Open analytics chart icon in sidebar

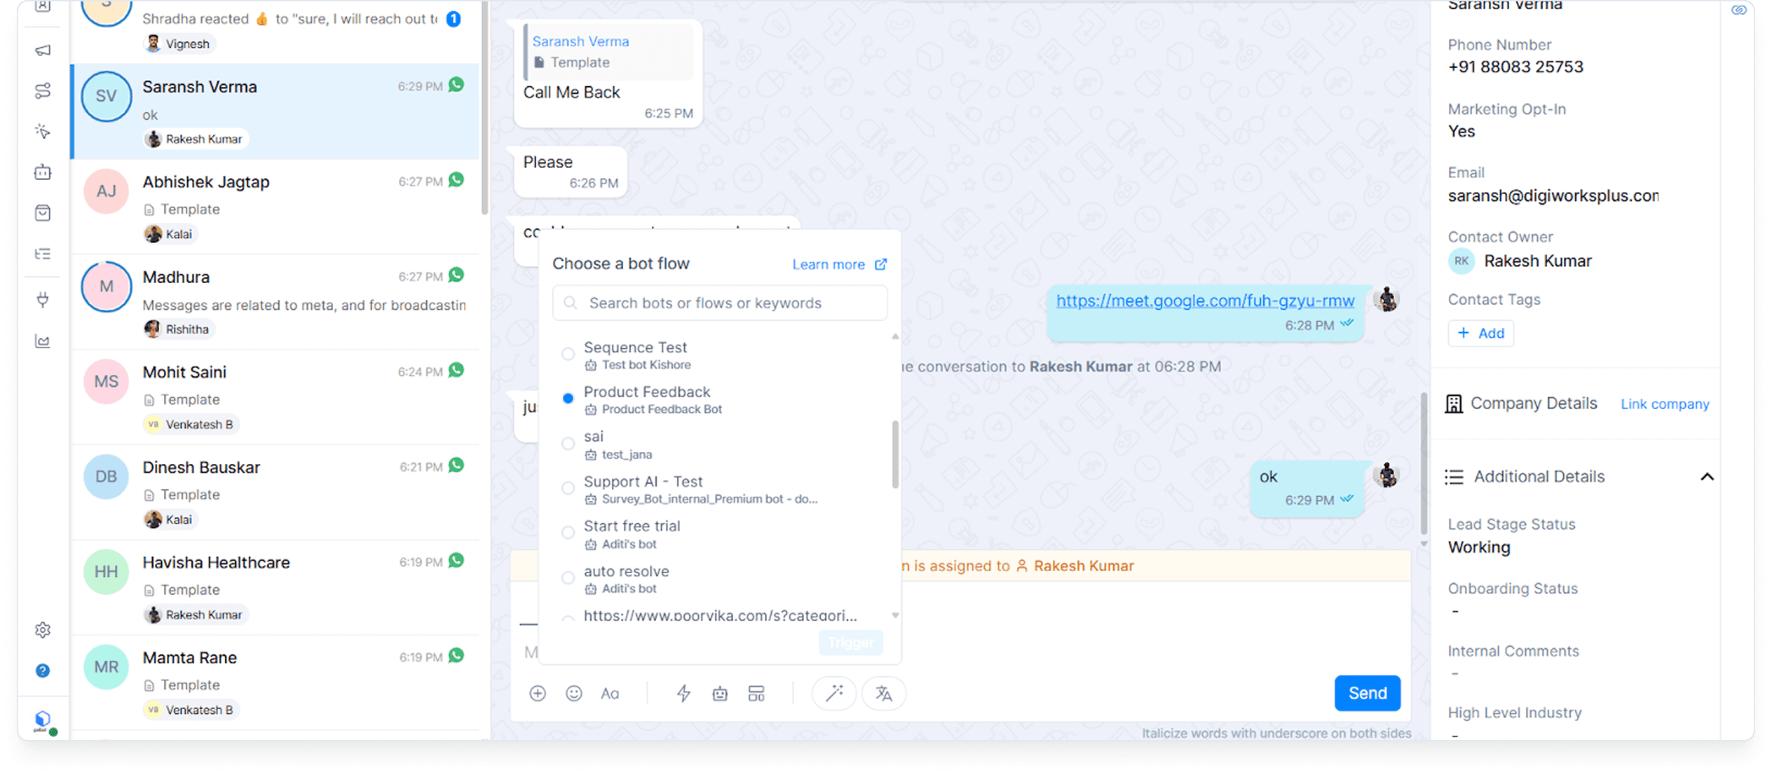43,341
